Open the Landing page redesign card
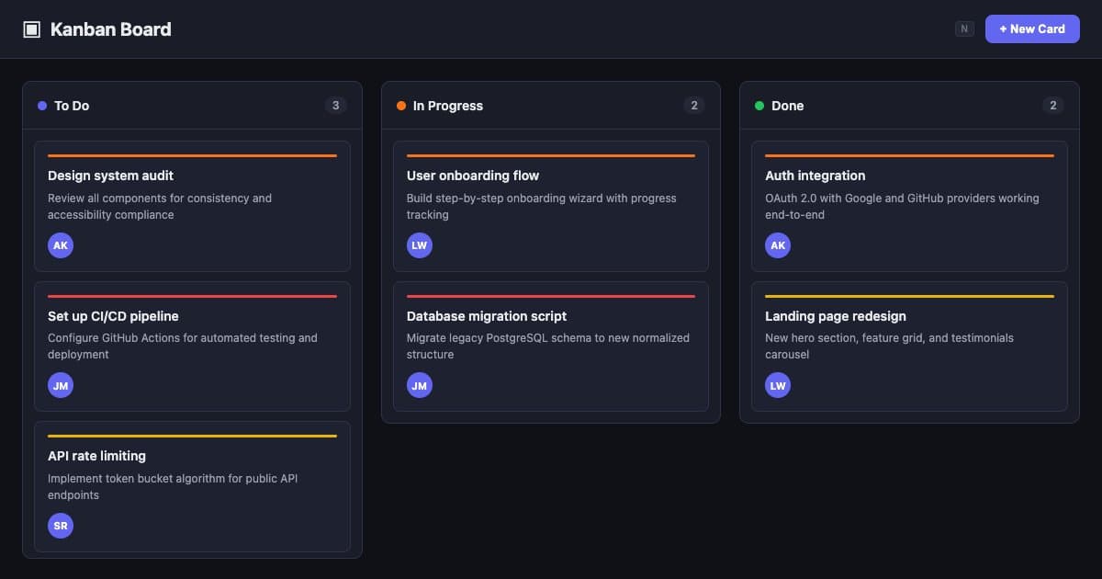 909,346
